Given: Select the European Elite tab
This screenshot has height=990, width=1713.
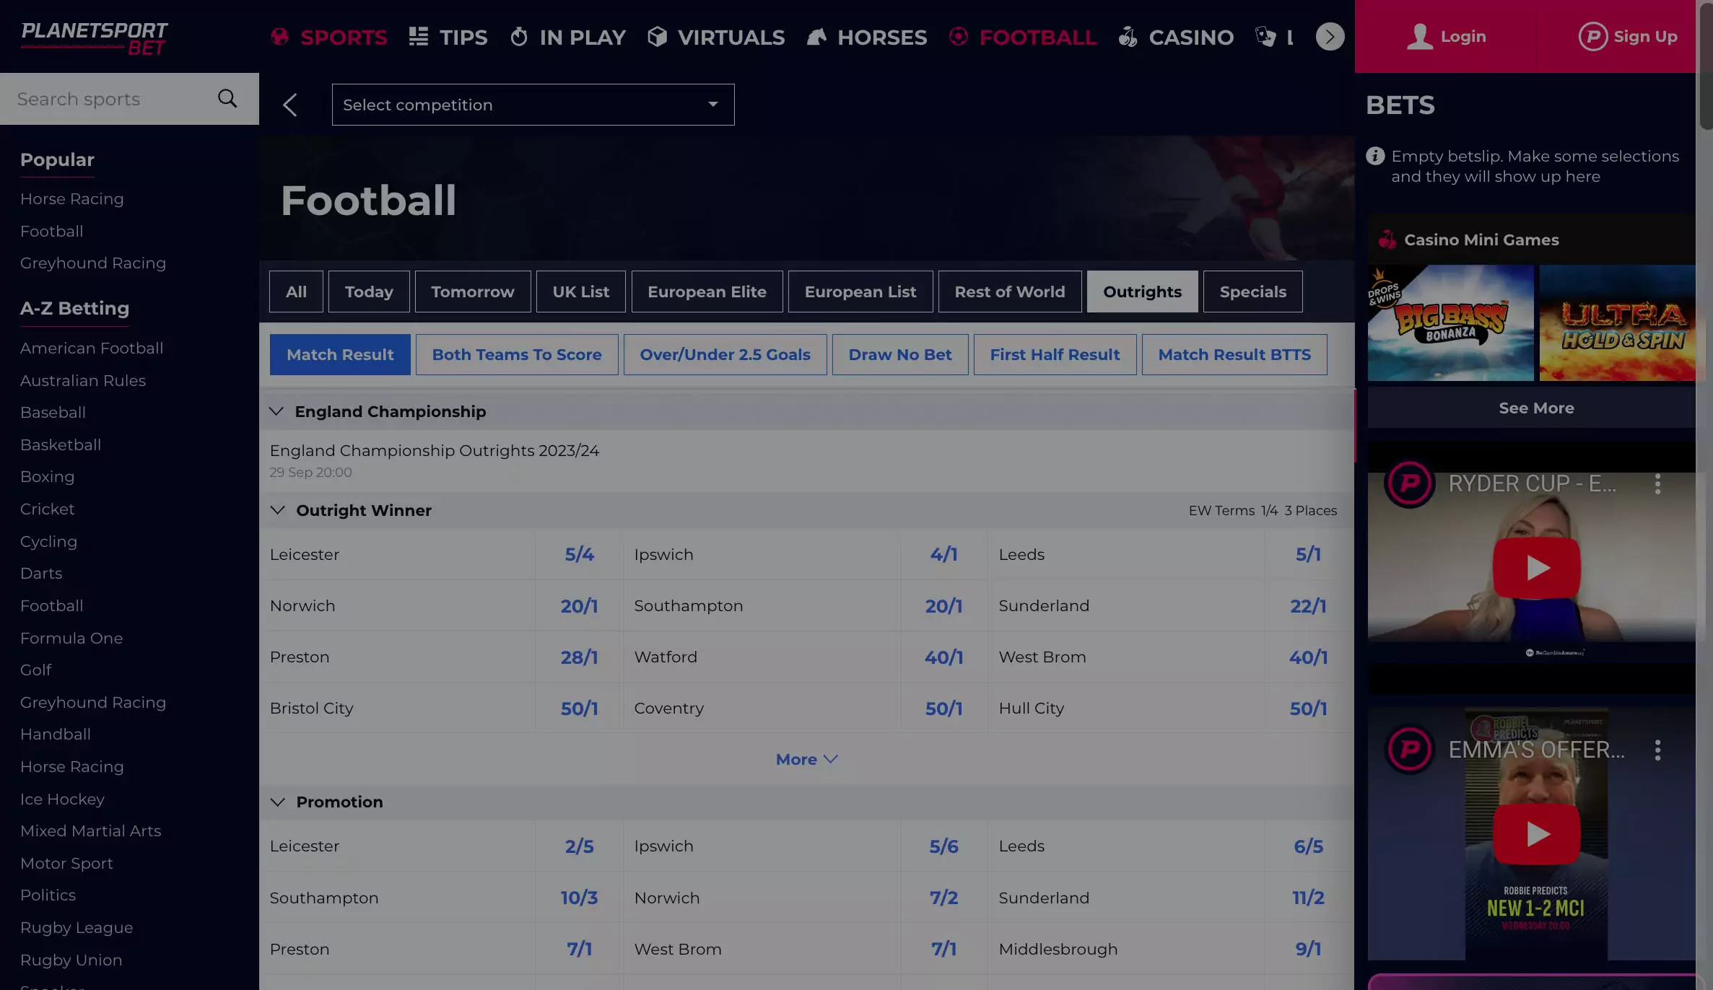Looking at the screenshot, I should 707,292.
